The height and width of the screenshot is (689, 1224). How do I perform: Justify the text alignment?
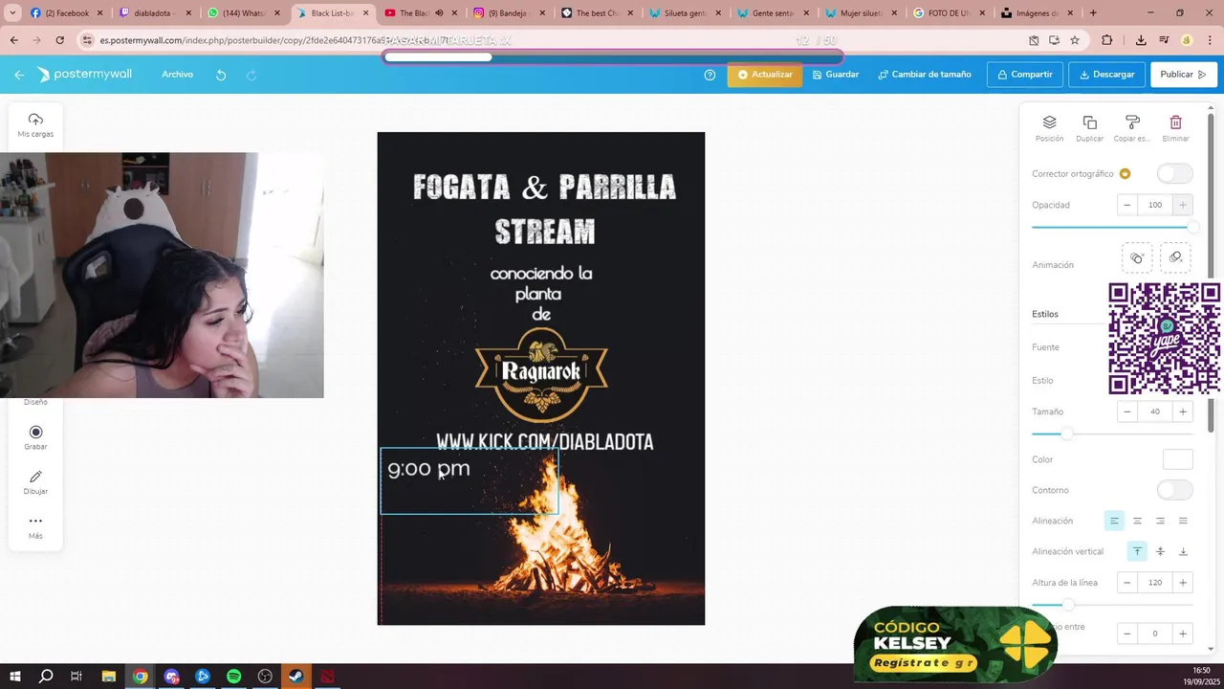[1183, 521]
